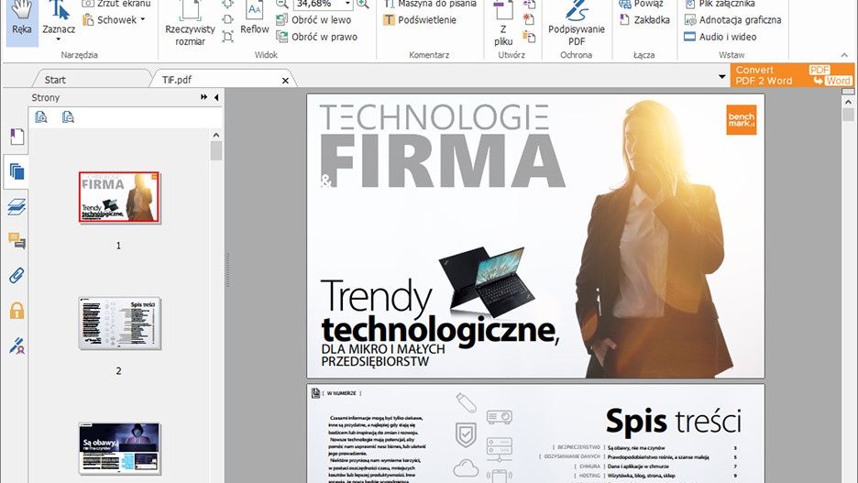Open Podpisywanie PDF signing tool

click(x=577, y=23)
